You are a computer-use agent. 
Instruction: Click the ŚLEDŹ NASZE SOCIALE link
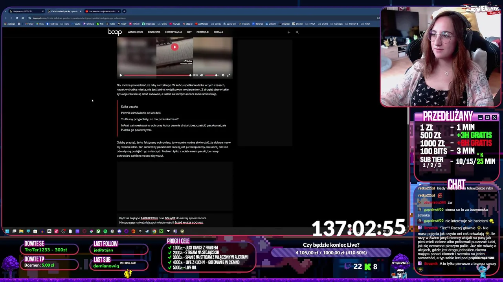click(x=189, y=222)
